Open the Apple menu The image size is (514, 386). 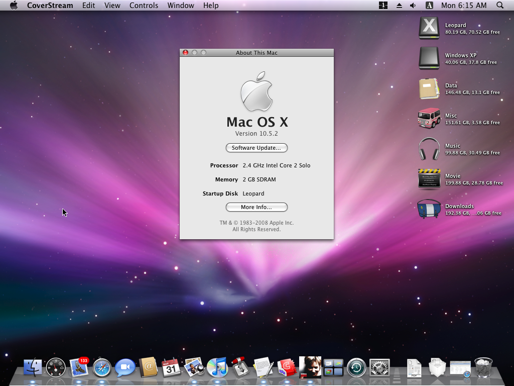tap(14, 5)
